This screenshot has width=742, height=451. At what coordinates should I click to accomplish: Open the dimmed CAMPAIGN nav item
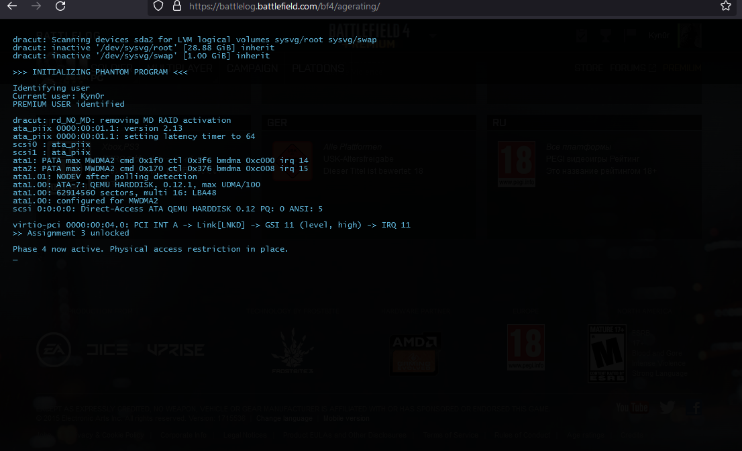[252, 68]
